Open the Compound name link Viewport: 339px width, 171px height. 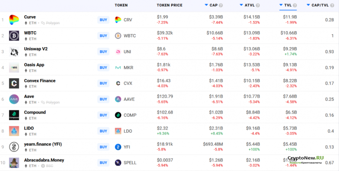click(35, 112)
